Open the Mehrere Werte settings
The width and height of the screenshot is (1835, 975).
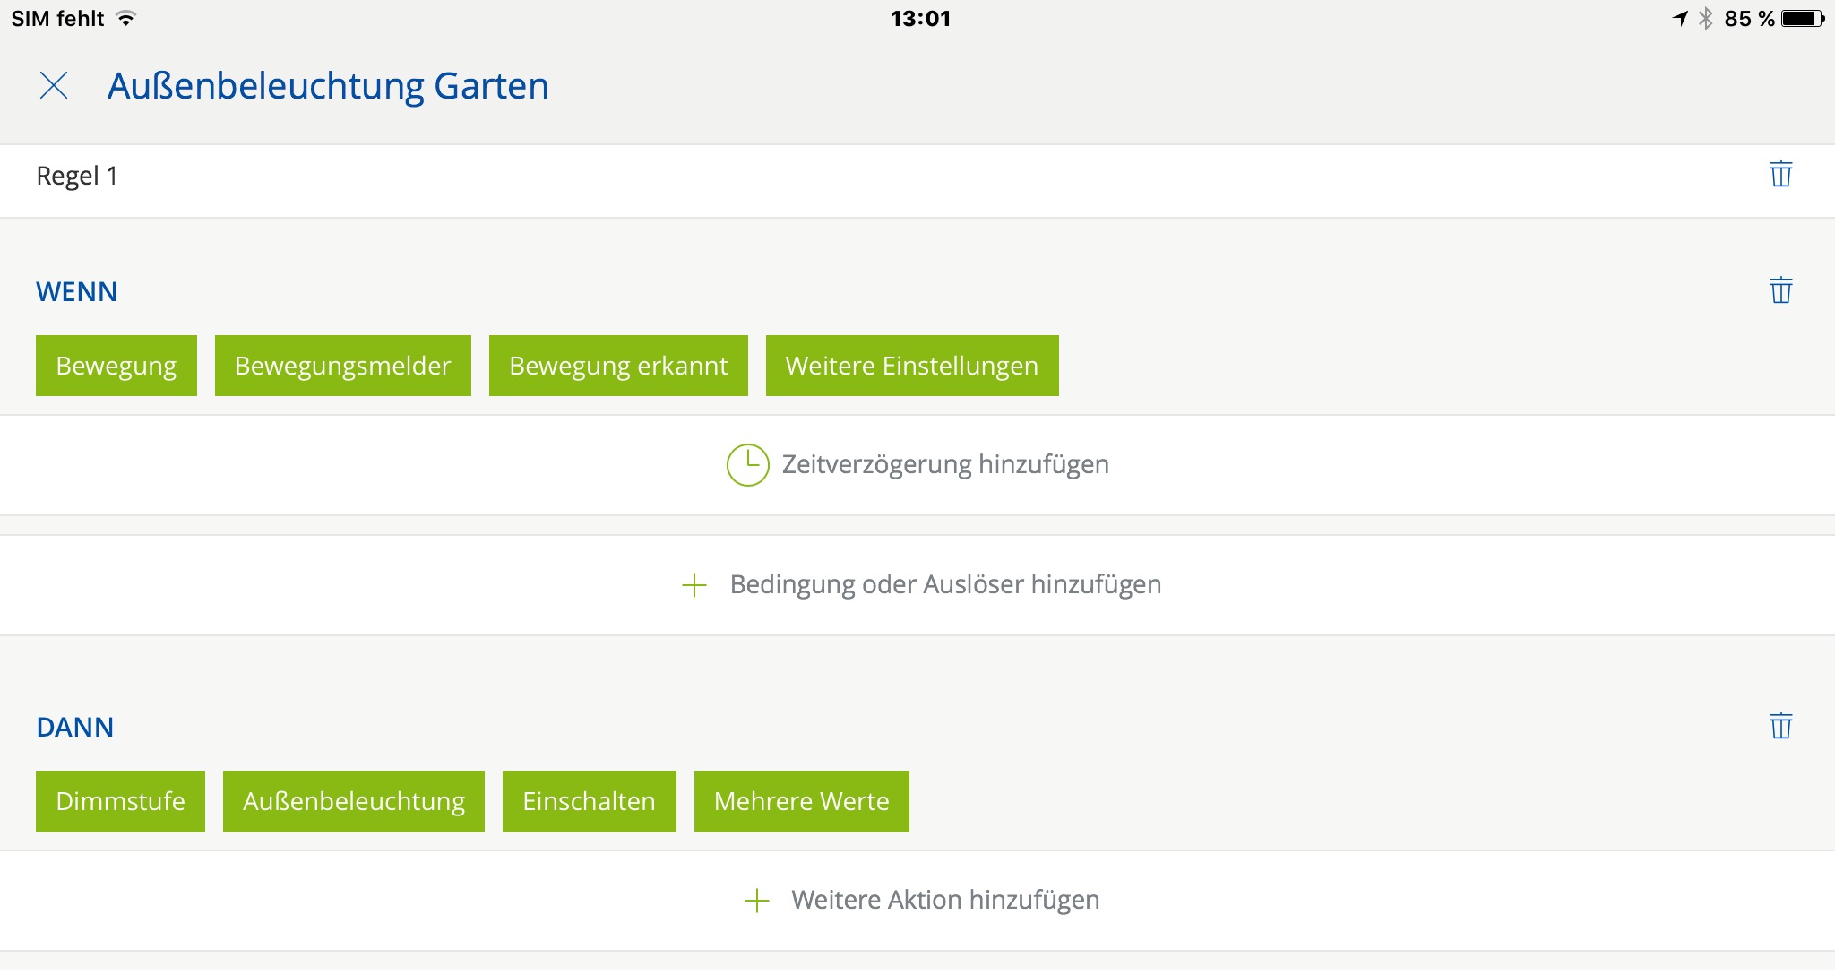click(x=801, y=801)
